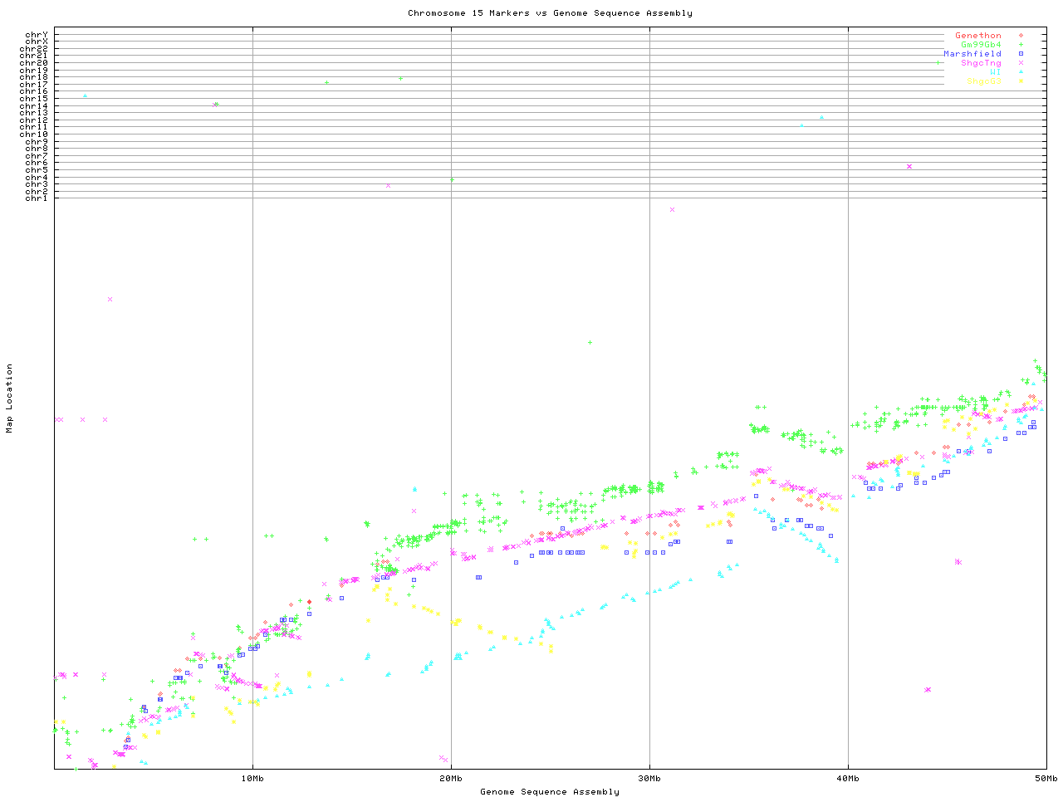This screenshot has height=797, width=1063.
Task: Click the Genethon legend label
Action: [977, 36]
